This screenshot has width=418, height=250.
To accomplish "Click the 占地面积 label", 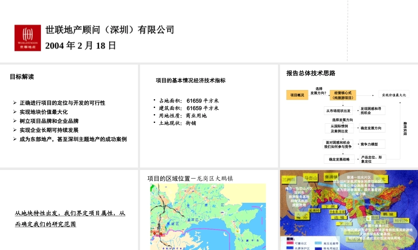I will (171, 101).
